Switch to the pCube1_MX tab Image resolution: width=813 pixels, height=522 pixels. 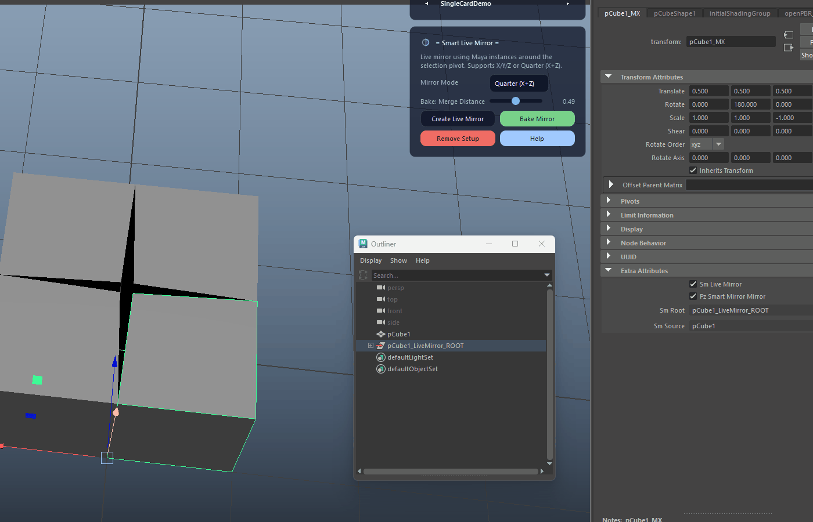point(622,13)
